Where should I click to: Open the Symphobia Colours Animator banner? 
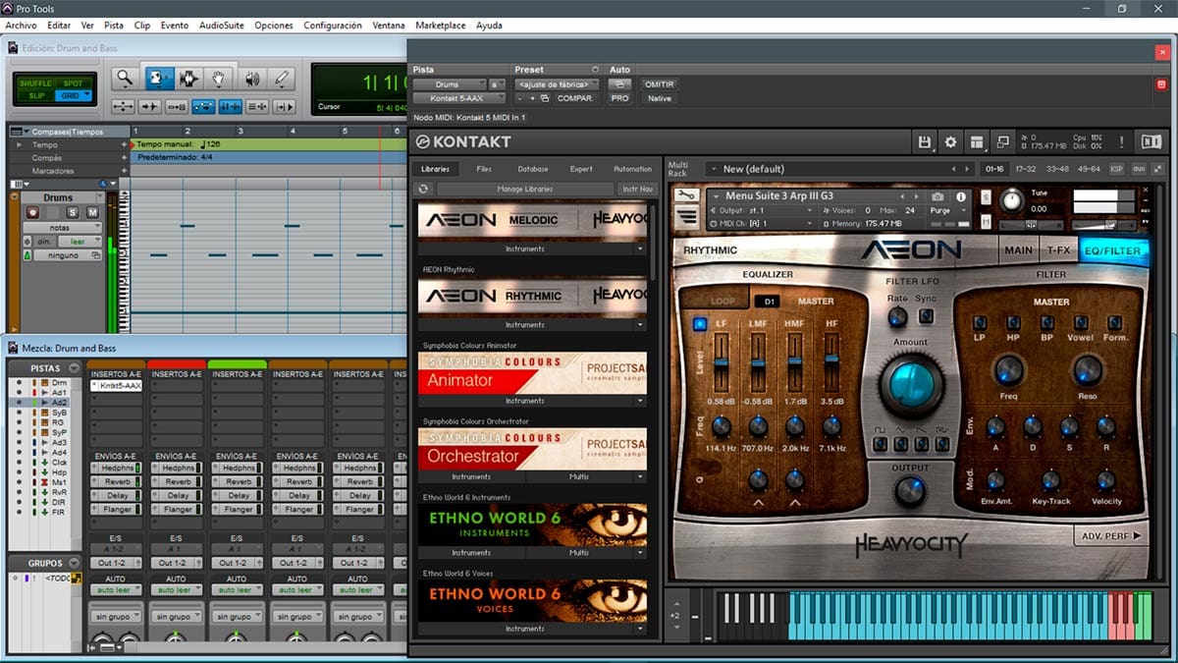pyautogui.click(x=532, y=373)
